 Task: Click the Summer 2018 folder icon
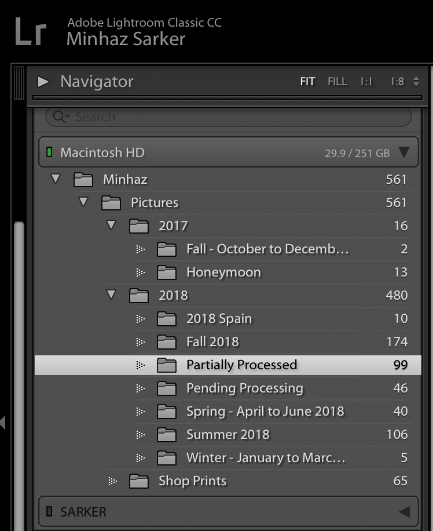click(167, 435)
